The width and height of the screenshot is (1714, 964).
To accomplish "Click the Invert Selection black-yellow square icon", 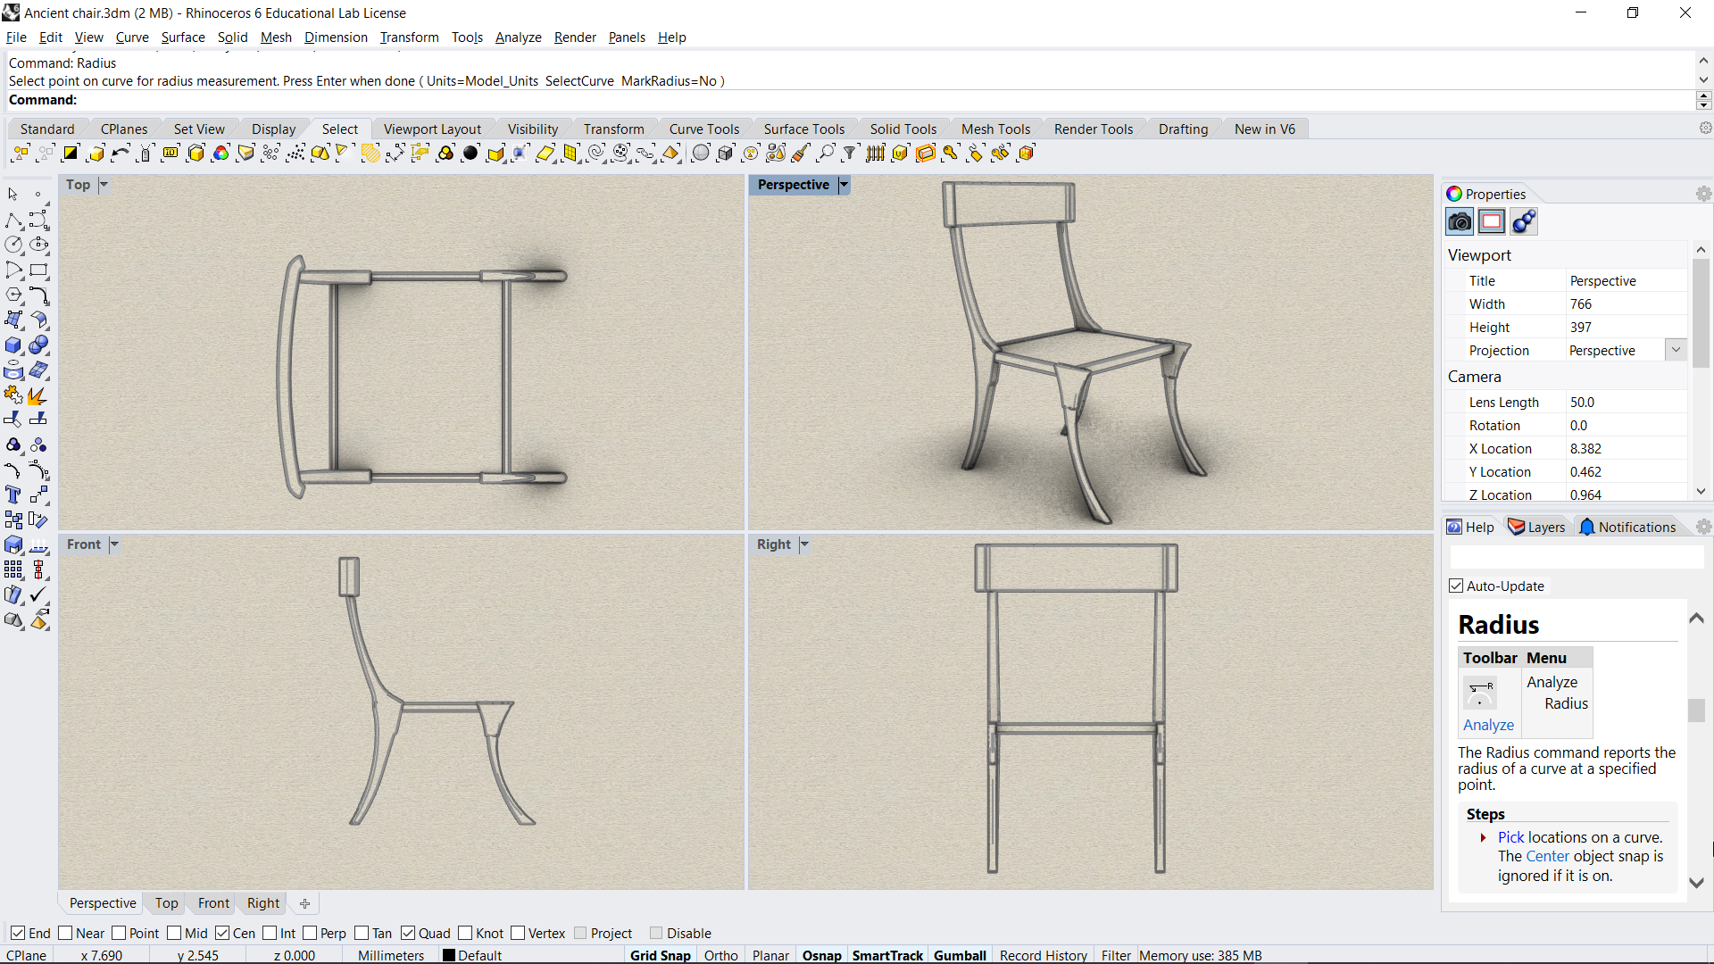I will [71, 154].
